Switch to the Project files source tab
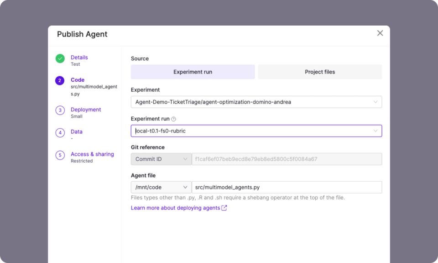The height and width of the screenshot is (263, 438). point(320,72)
